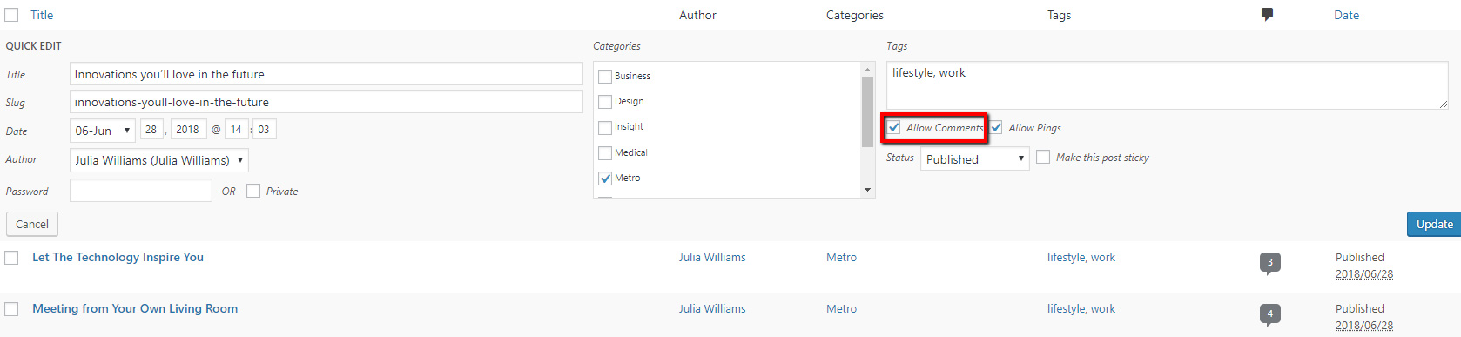This screenshot has height=337, width=1461.
Task: Enable Make this post sticky
Action: [1043, 158]
